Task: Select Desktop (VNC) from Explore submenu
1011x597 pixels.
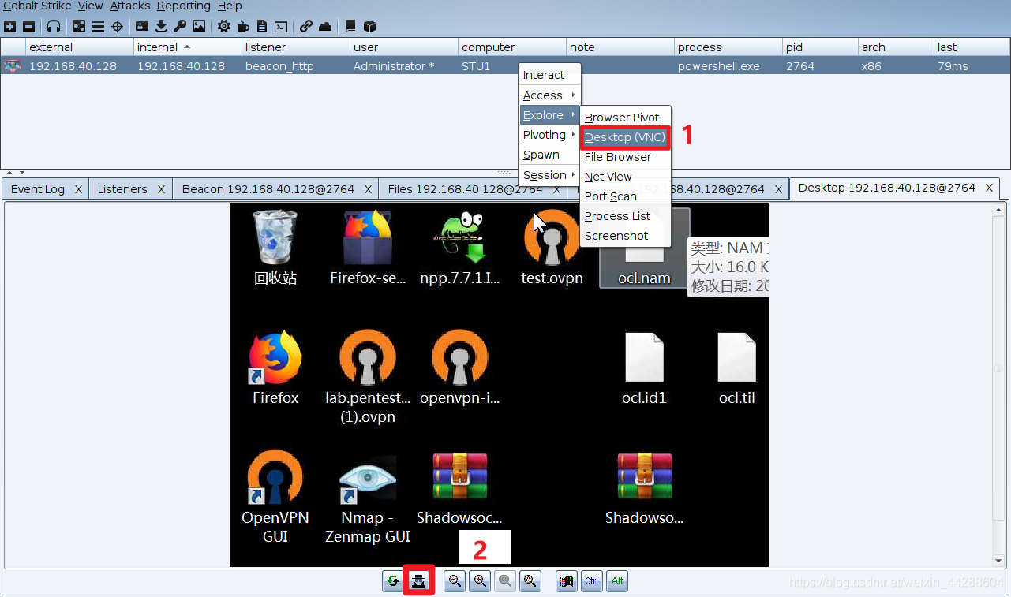Action: pos(625,137)
